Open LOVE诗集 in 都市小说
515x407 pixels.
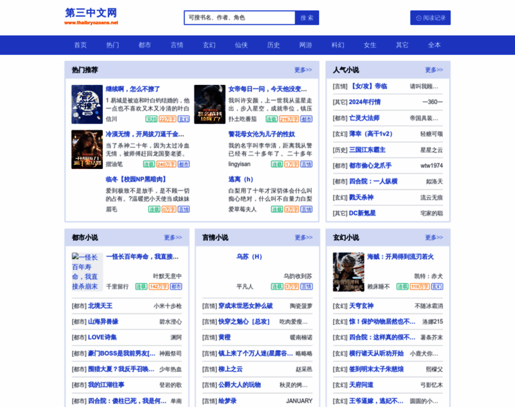click(102, 337)
